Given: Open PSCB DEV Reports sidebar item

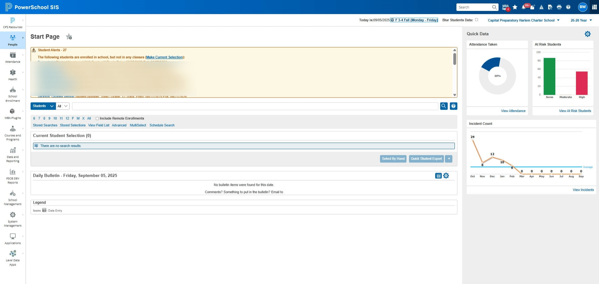Looking at the screenshot, I should tap(12, 176).
